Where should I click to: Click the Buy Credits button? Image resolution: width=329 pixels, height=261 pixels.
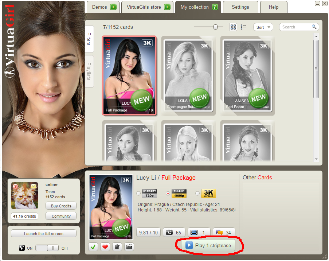click(x=61, y=206)
